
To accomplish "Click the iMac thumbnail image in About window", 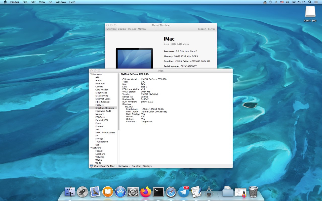I will (x=134, y=58).
